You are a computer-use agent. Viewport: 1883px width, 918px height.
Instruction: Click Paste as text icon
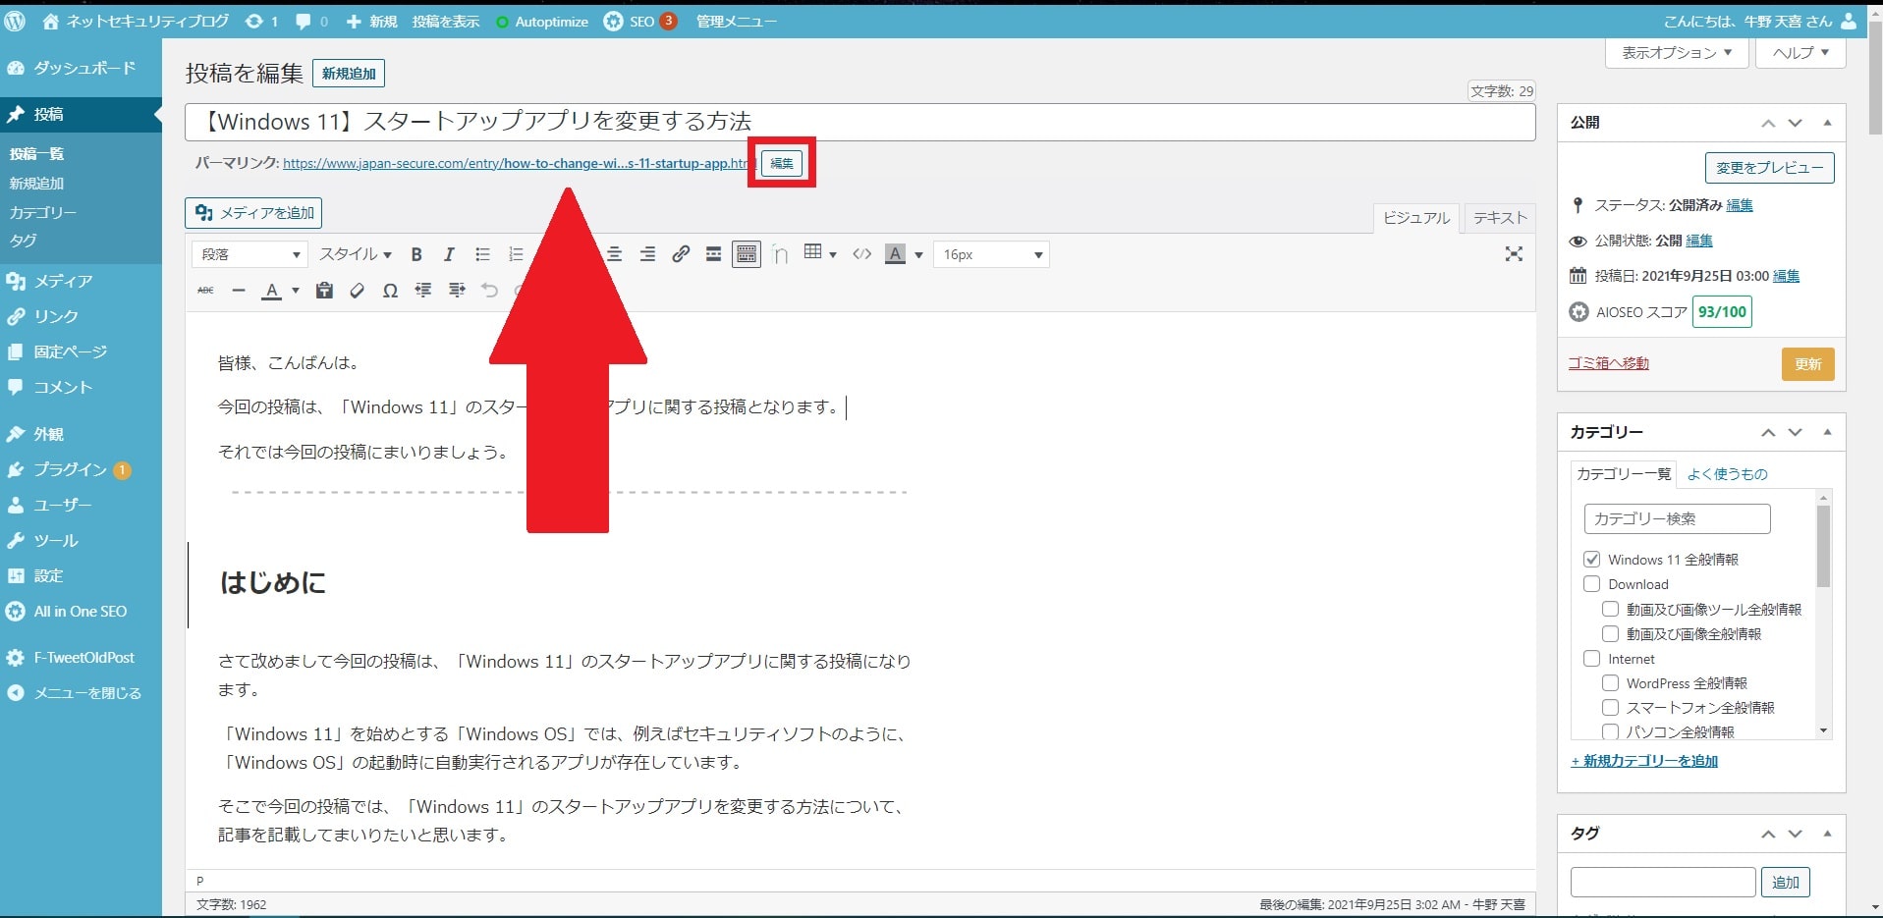[324, 291]
